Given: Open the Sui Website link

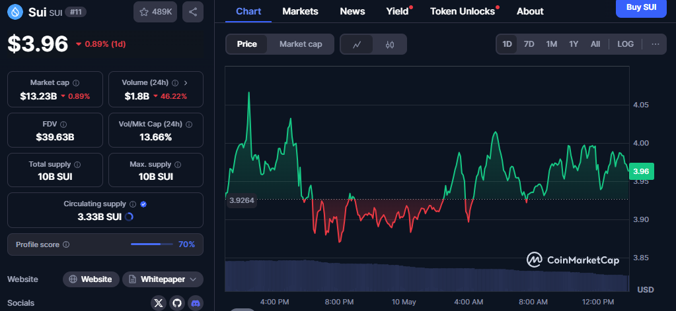Looking at the screenshot, I should point(91,279).
